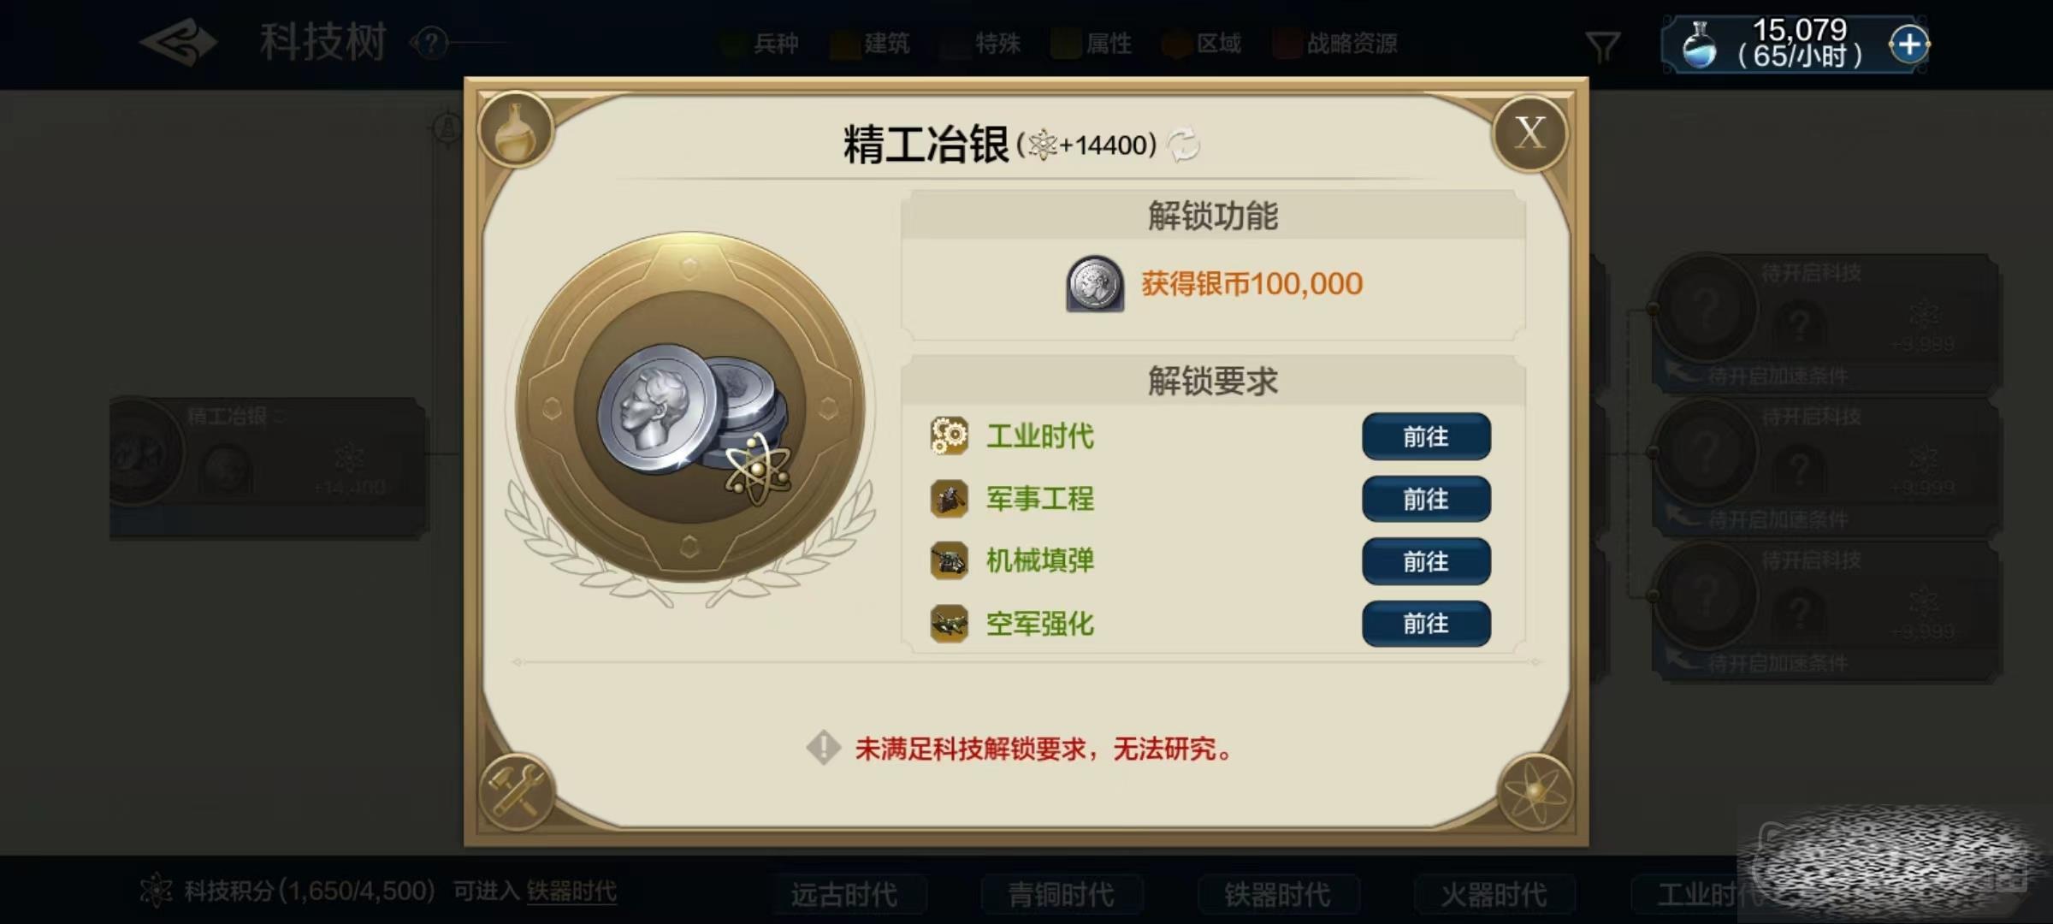The width and height of the screenshot is (2053, 924).
Task: Tap the flask icon at dialog's top-left corner
Action: pyautogui.click(x=516, y=130)
